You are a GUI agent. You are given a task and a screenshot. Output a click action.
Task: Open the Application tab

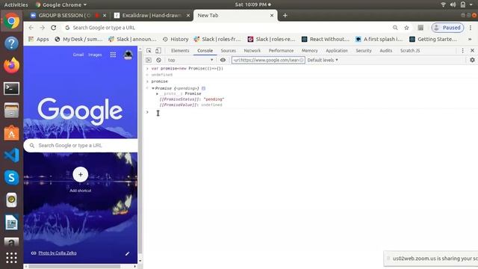click(337, 51)
